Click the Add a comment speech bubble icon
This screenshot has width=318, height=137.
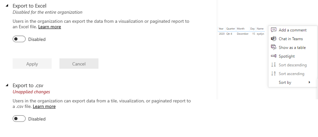pos(274,30)
